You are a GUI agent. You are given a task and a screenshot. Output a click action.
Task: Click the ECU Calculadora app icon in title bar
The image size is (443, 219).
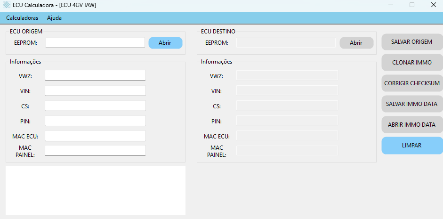[x=7, y=5]
